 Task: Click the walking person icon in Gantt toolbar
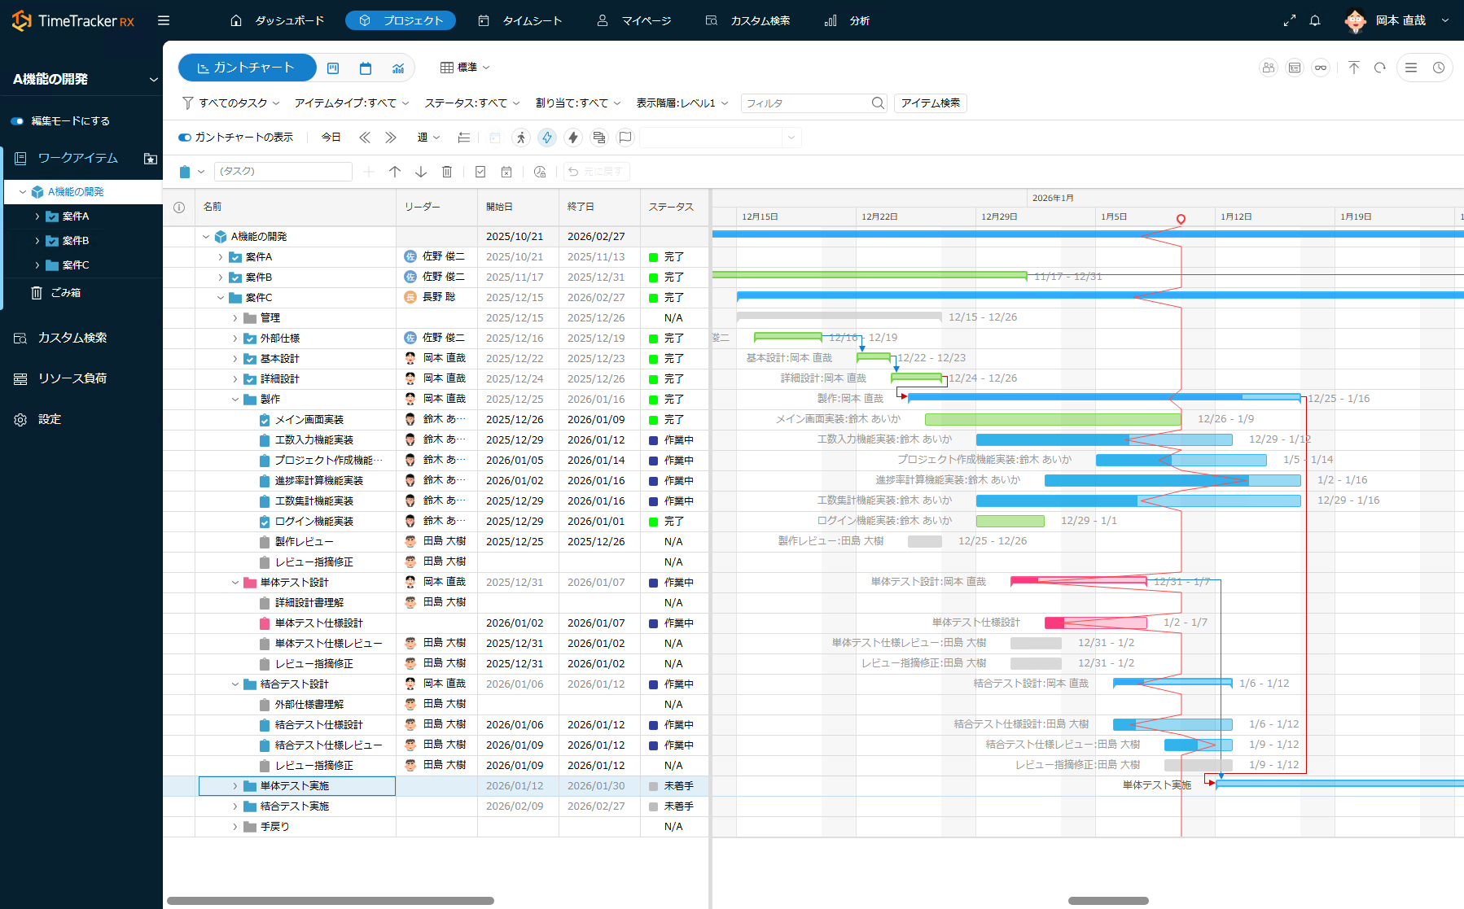[x=521, y=138]
